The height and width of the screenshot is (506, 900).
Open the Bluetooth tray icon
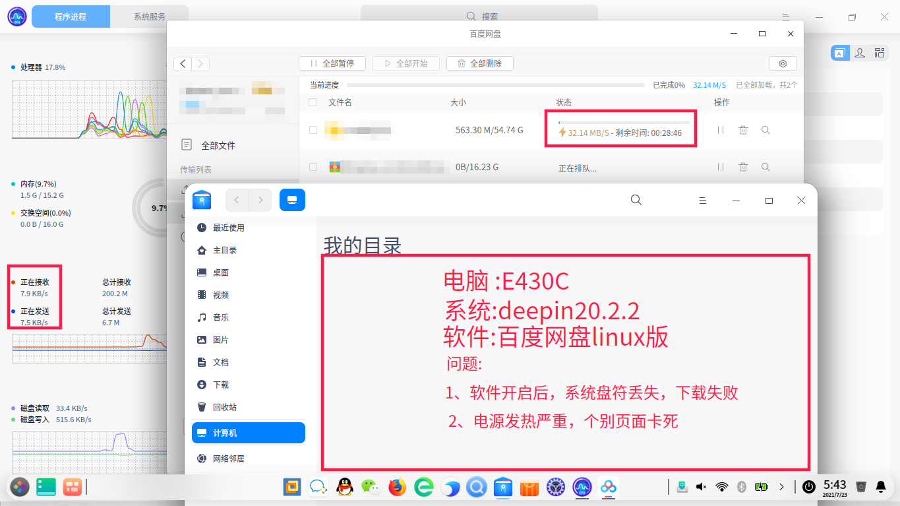741,487
